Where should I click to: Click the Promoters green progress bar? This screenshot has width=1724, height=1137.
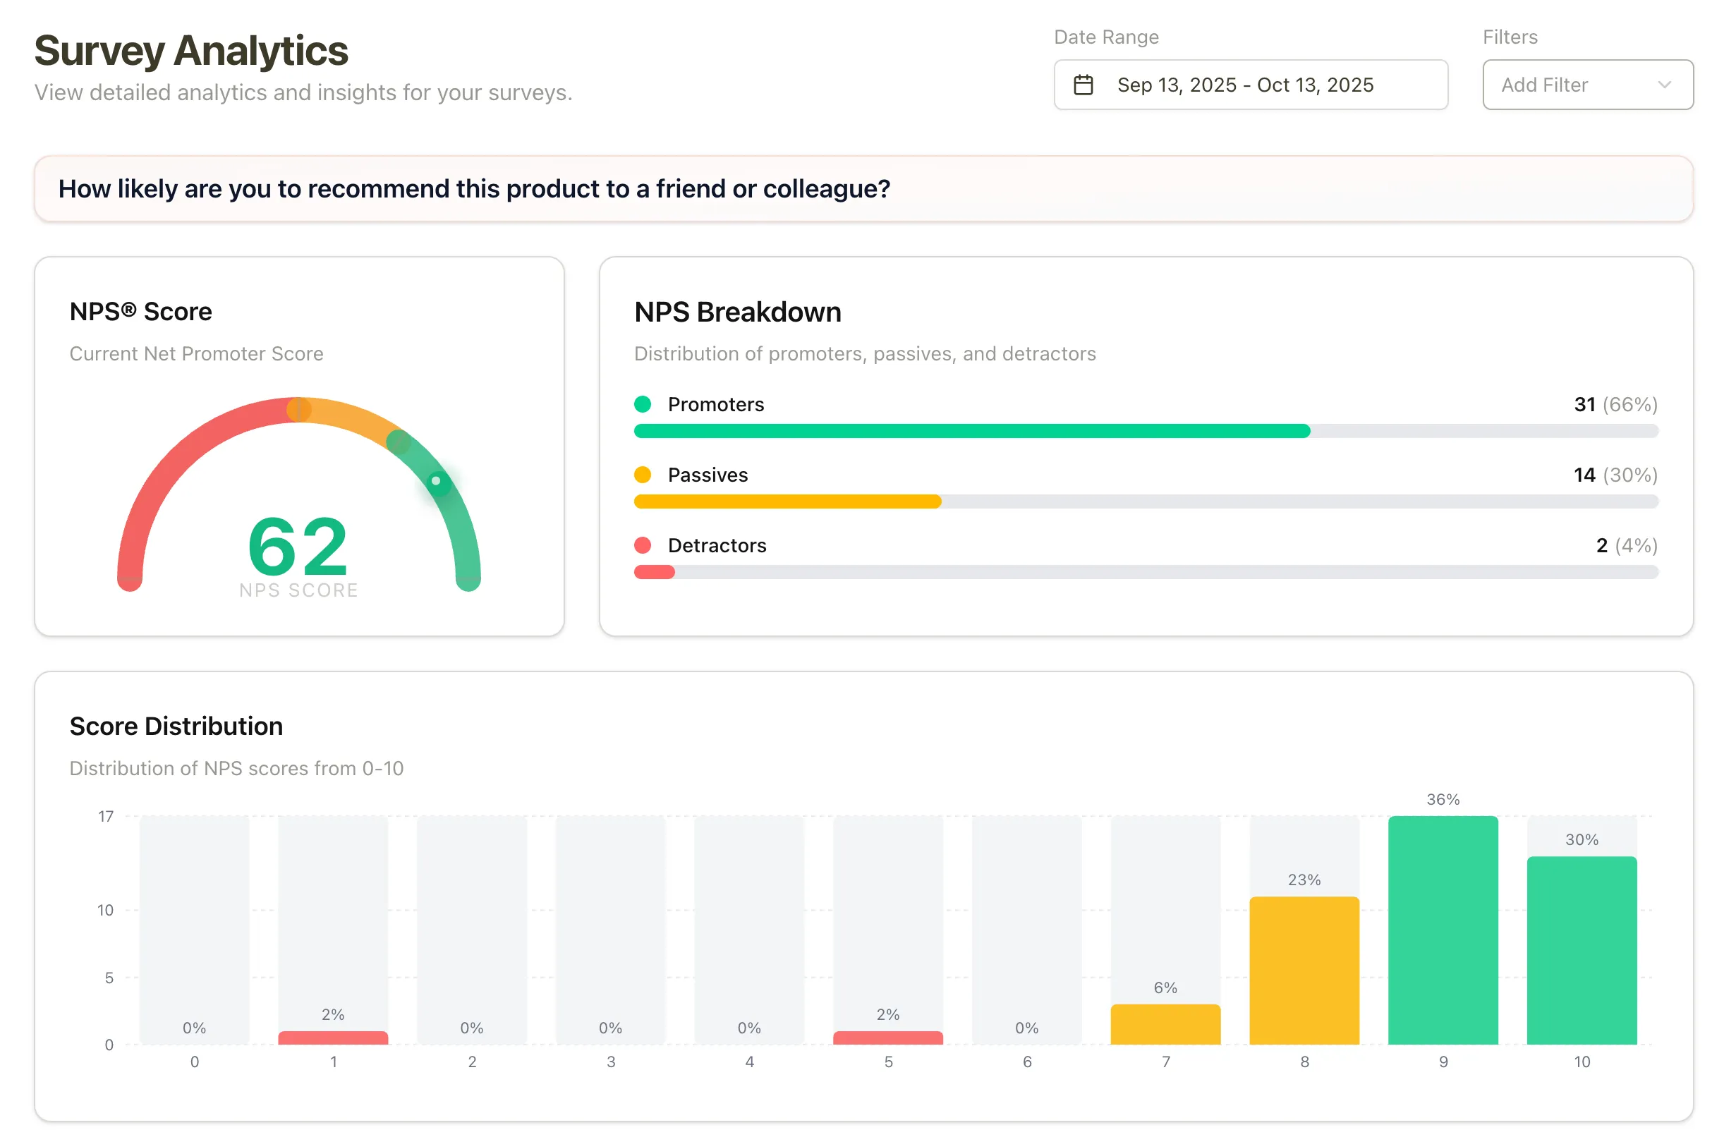click(971, 431)
